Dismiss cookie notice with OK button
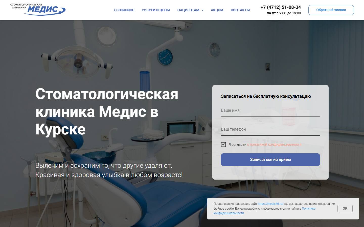 coord(345,209)
